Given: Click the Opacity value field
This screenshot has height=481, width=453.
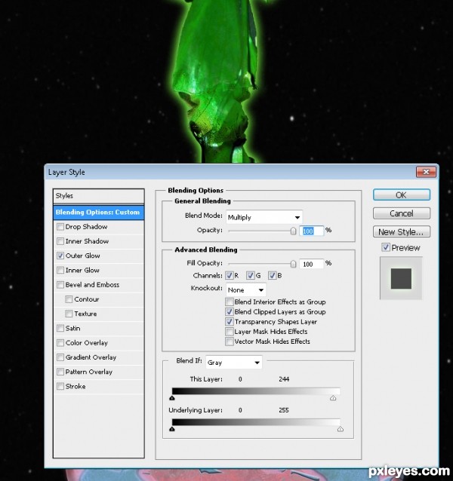Looking at the screenshot, I should tap(311, 231).
